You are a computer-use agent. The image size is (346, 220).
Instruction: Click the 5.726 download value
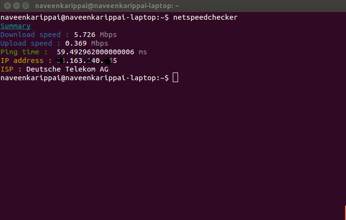(85, 35)
